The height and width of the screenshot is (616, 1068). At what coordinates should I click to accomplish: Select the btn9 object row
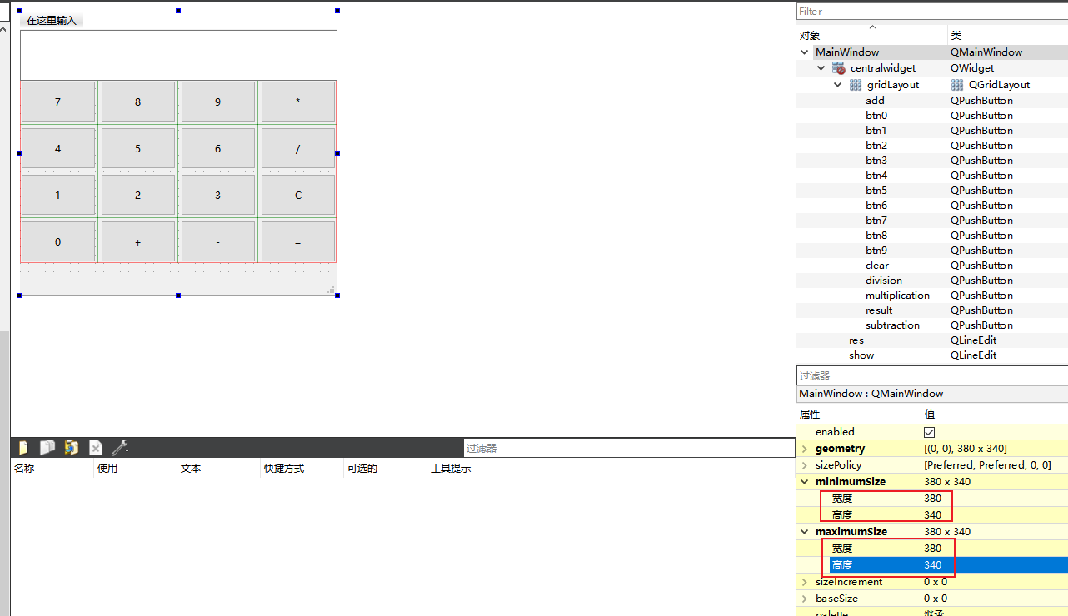931,251
